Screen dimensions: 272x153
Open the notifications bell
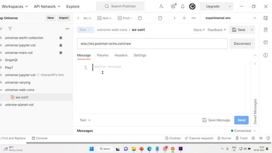coord(183,6)
